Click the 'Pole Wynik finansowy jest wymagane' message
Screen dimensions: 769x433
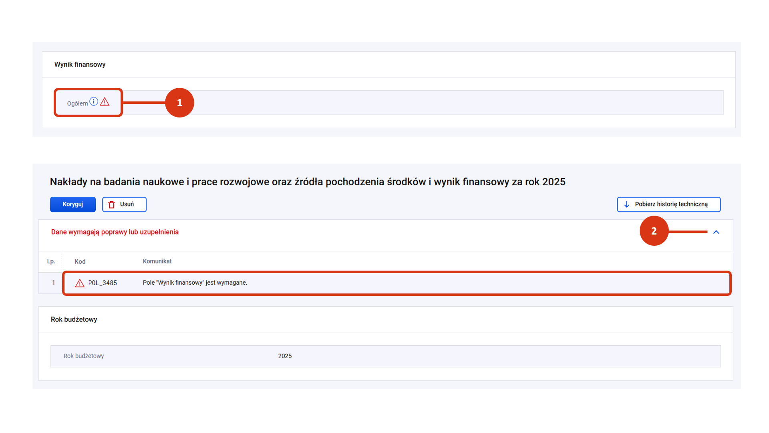195,283
